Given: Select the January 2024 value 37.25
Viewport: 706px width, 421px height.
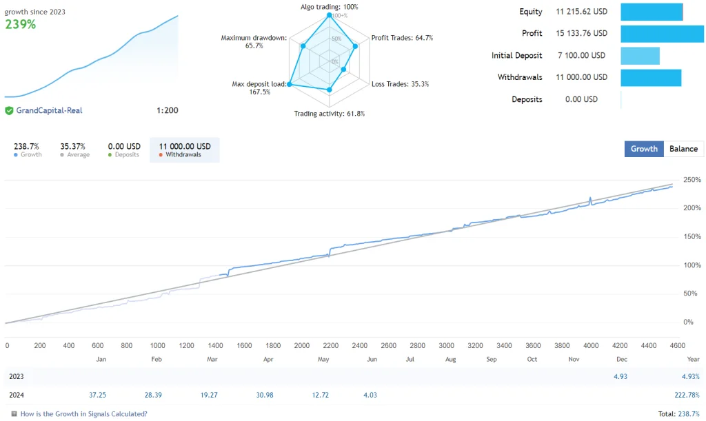Looking at the screenshot, I should pyautogui.click(x=97, y=395).
